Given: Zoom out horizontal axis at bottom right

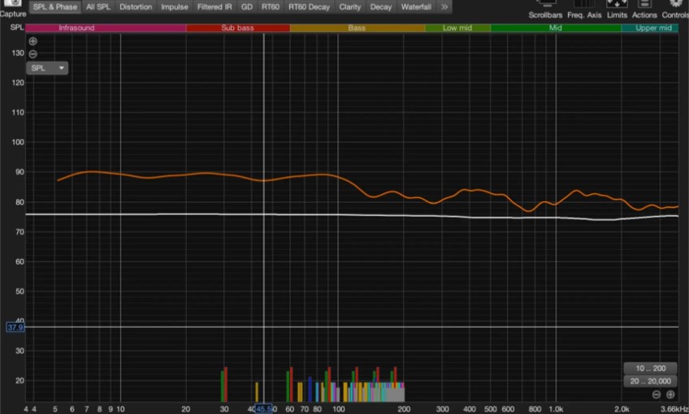Looking at the screenshot, I should click(656, 395).
